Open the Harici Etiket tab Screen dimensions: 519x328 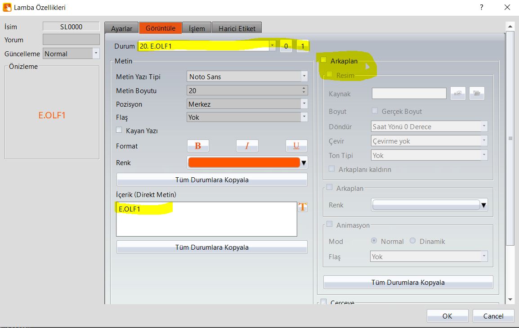237,28
